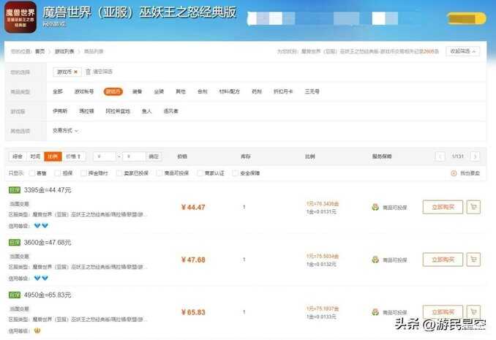Viewport: 496px width, 340px height.
Task: Click the insurance icon on the ¥44.47 row
Action: [x=375, y=207]
